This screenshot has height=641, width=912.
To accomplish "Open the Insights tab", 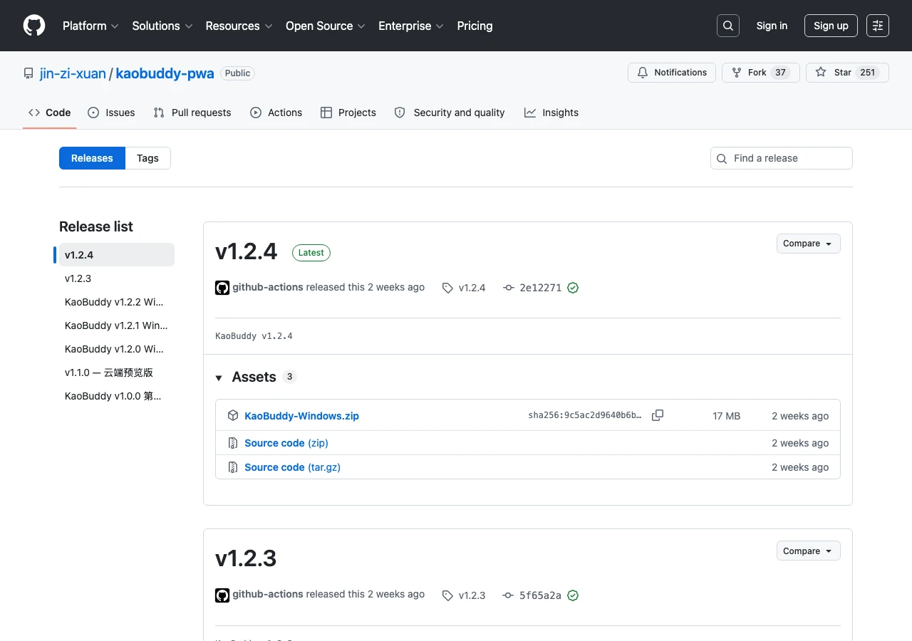I will 551,113.
